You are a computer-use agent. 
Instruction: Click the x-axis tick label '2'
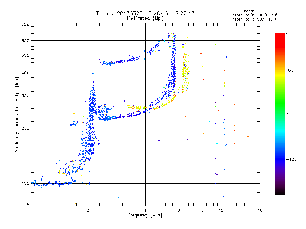88,210
